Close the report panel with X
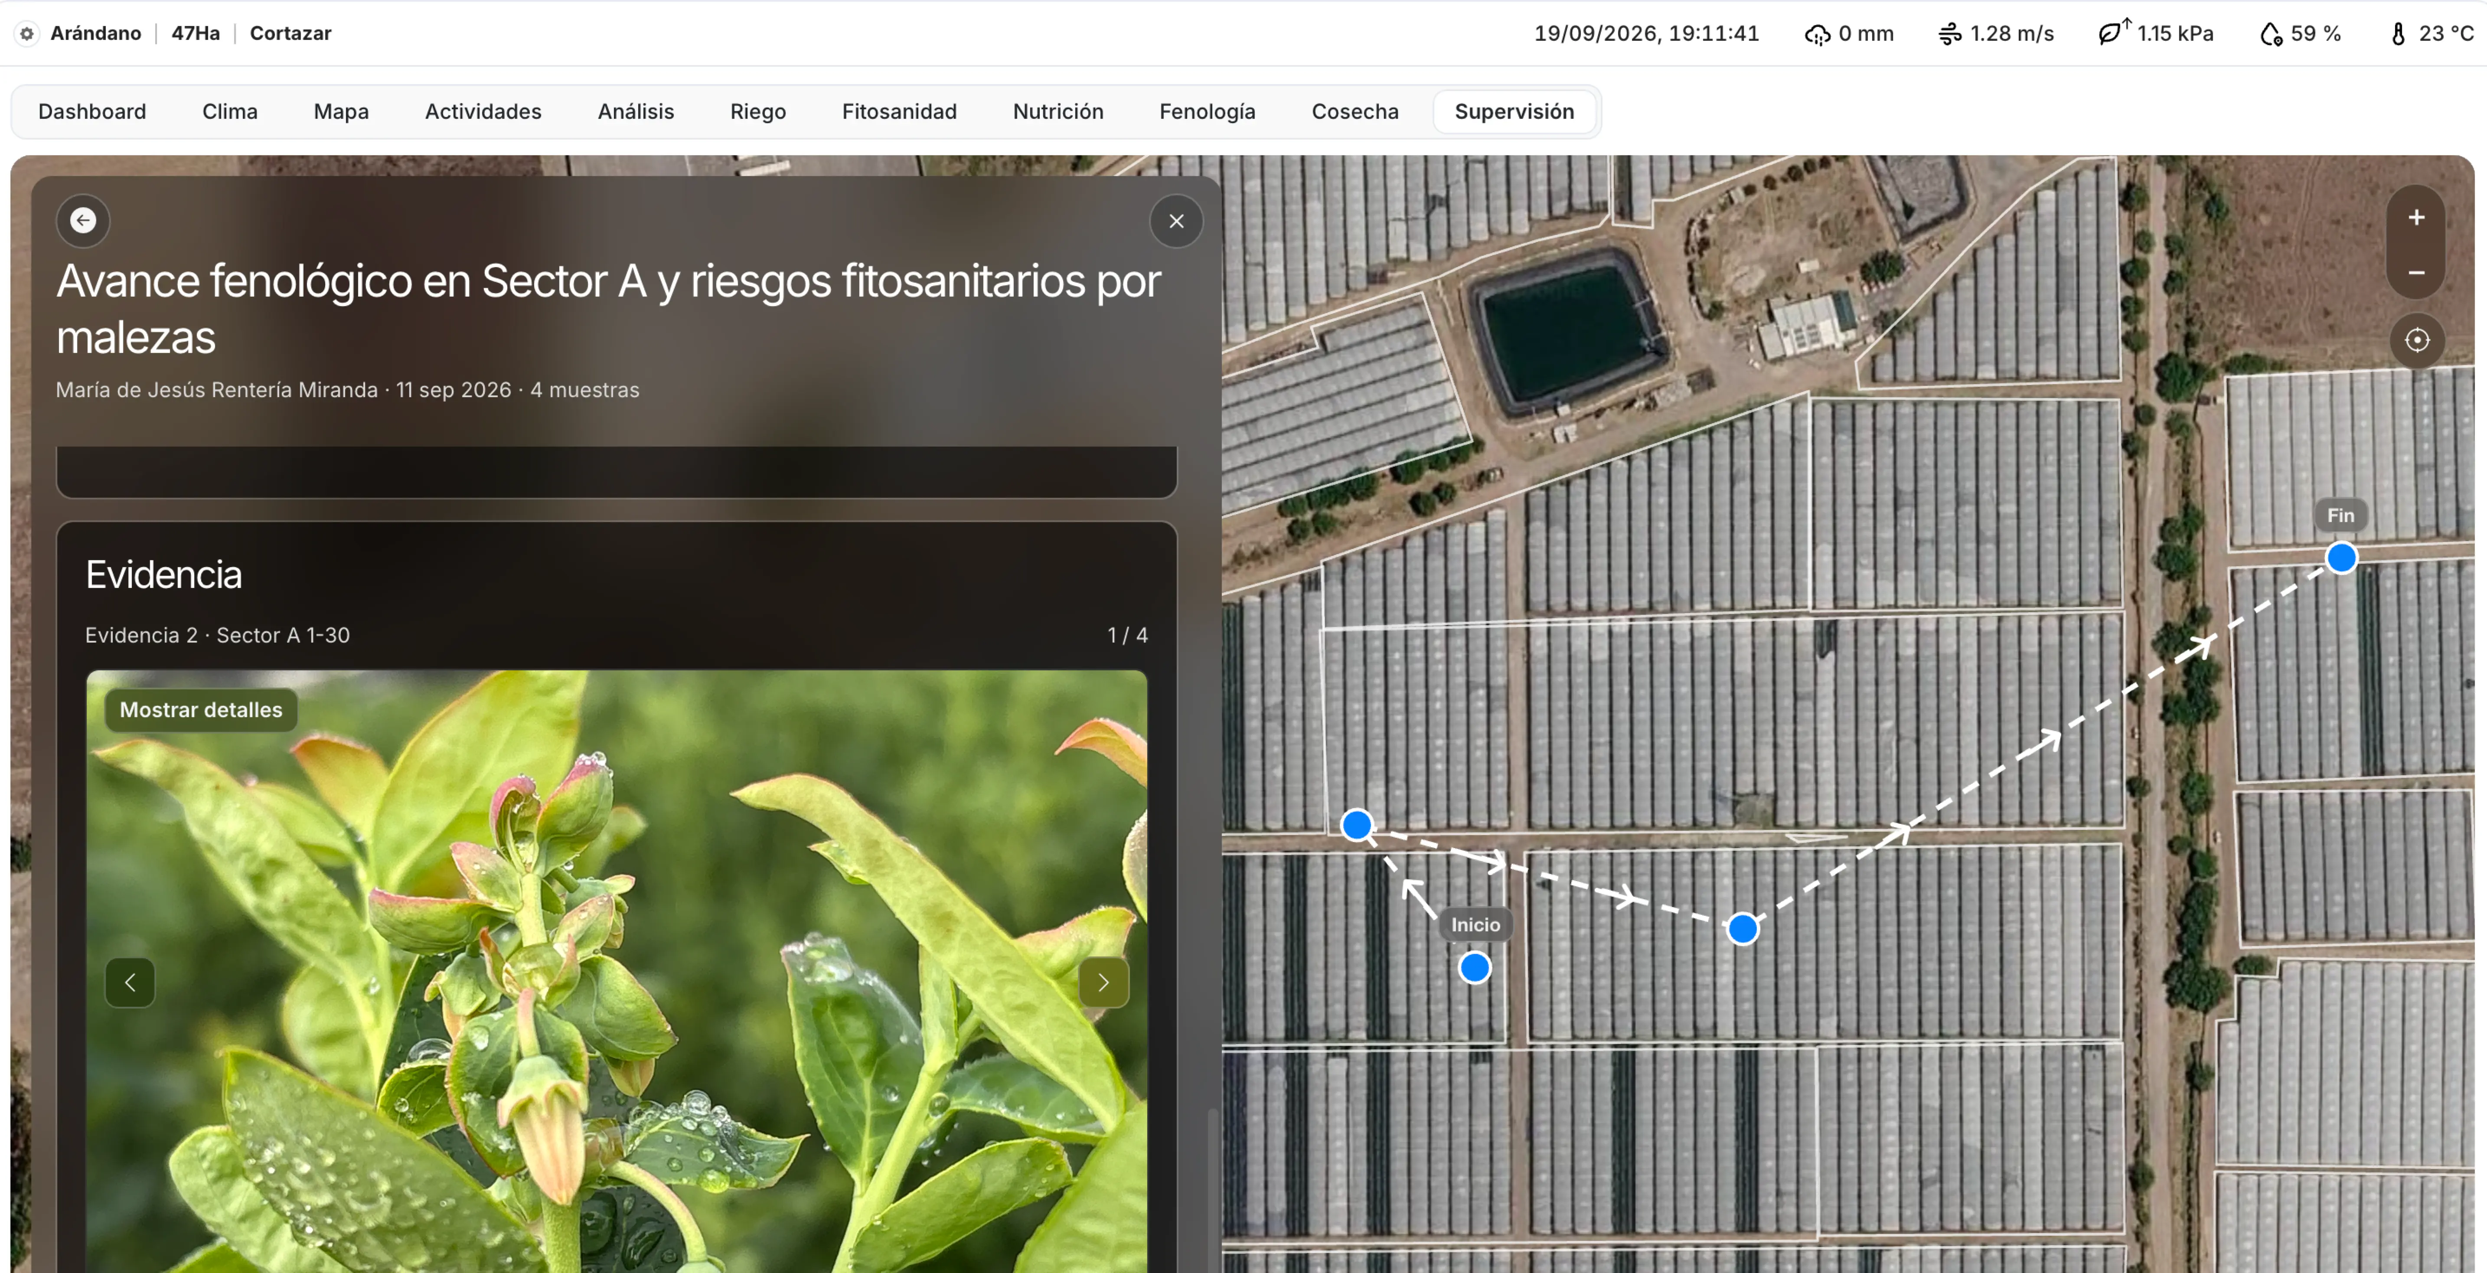2487x1273 pixels. pyautogui.click(x=1176, y=221)
